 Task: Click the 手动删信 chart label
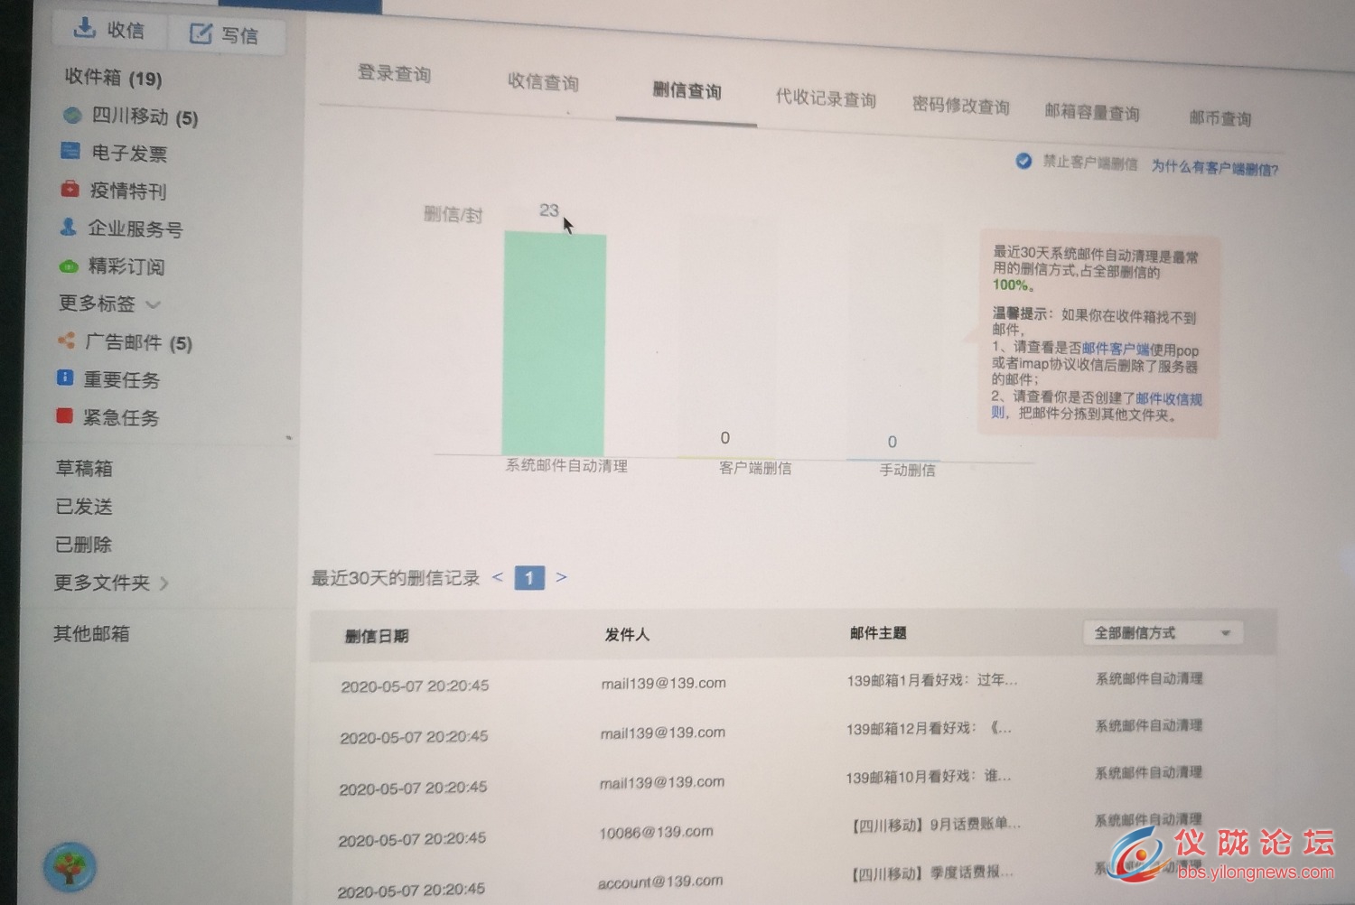(907, 470)
